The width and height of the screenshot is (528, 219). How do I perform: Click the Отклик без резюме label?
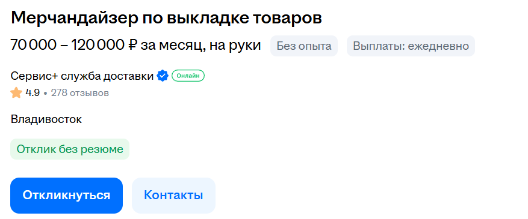click(70, 149)
